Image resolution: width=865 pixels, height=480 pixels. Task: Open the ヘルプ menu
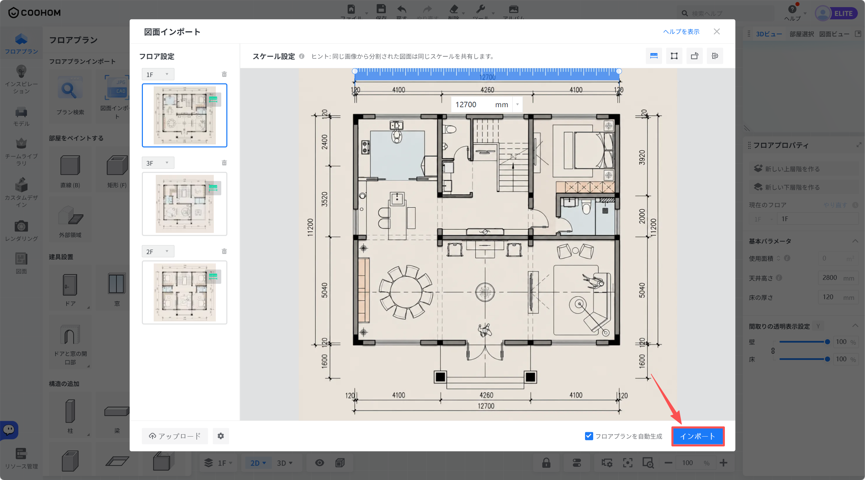click(x=792, y=12)
